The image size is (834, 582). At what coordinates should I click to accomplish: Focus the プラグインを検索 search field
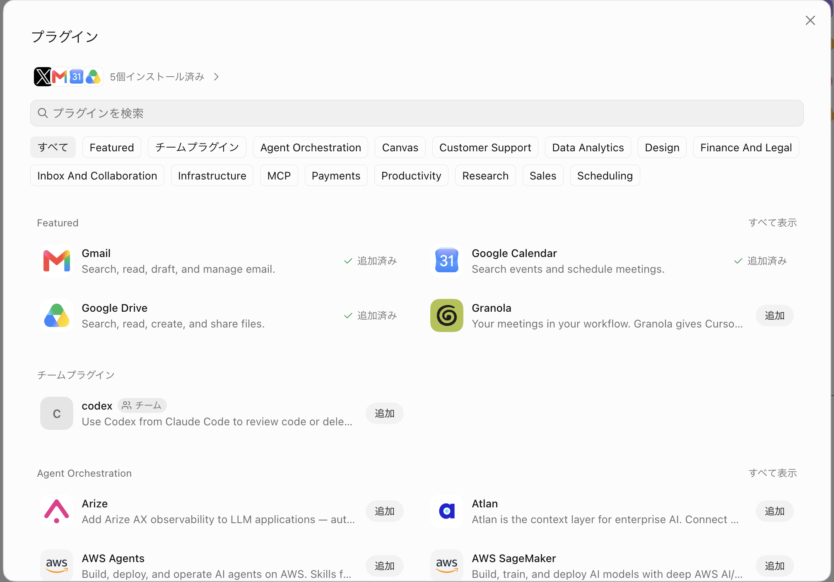[417, 113]
